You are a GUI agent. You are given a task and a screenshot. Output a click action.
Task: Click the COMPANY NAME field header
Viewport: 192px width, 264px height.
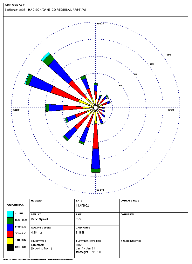[130, 201]
